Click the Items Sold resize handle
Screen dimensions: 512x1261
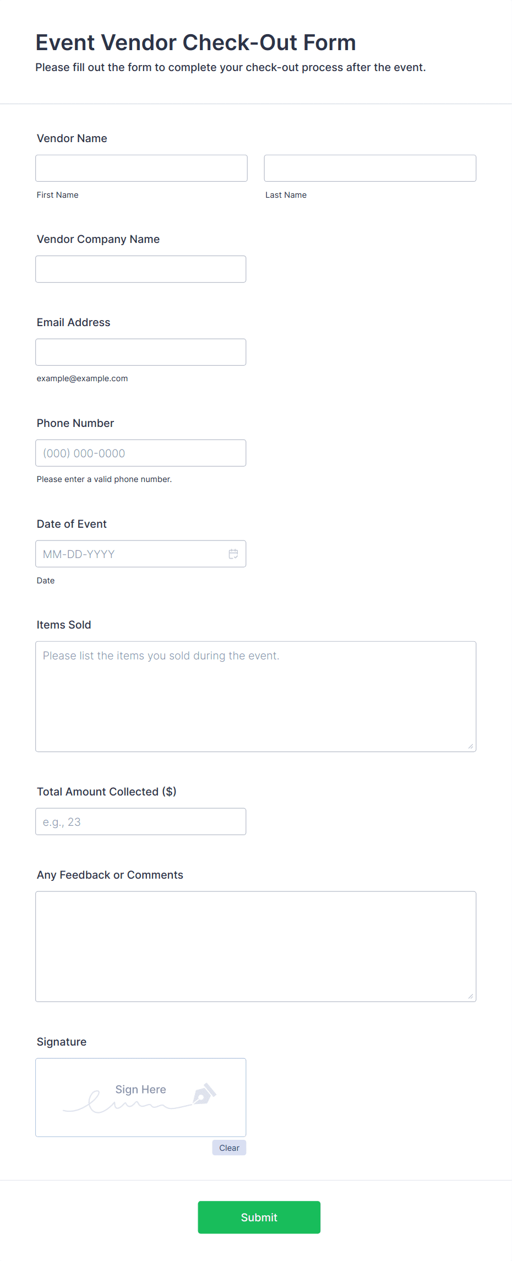click(x=471, y=746)
